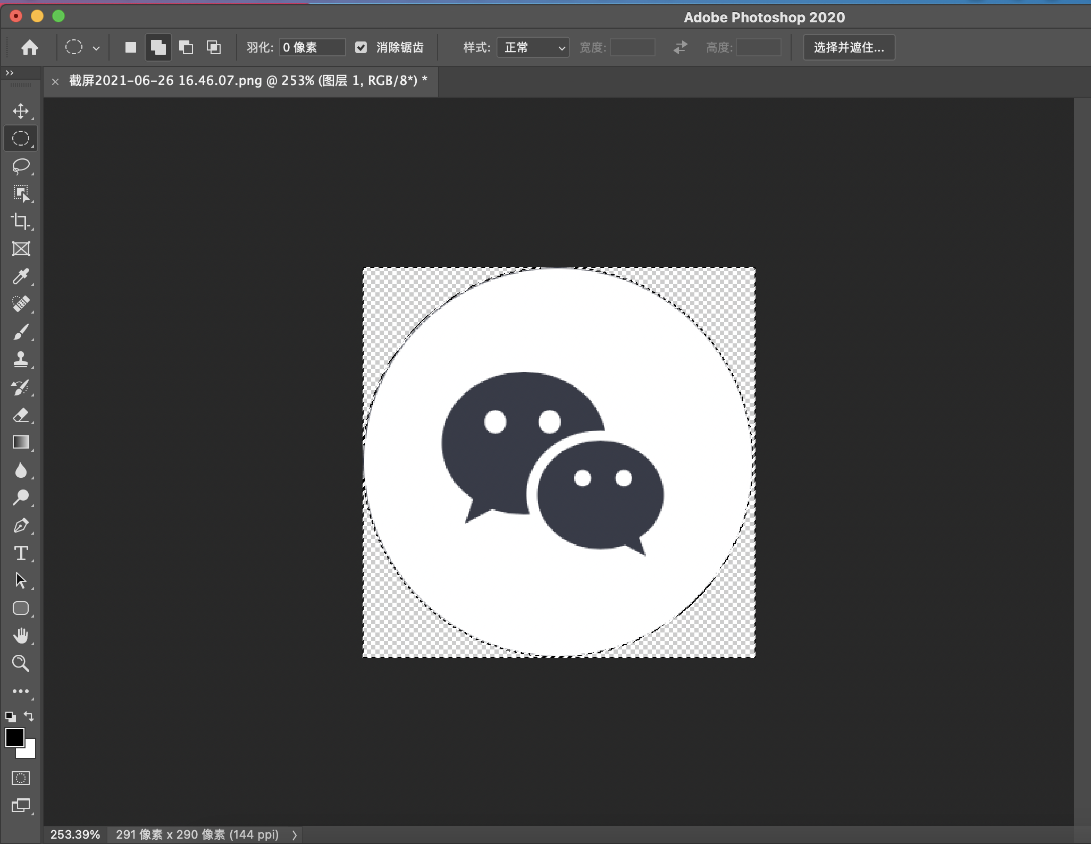Select the Eyedropper tool

pos(21,277)
